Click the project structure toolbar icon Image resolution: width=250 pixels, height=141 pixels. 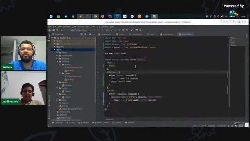(137, 30)
